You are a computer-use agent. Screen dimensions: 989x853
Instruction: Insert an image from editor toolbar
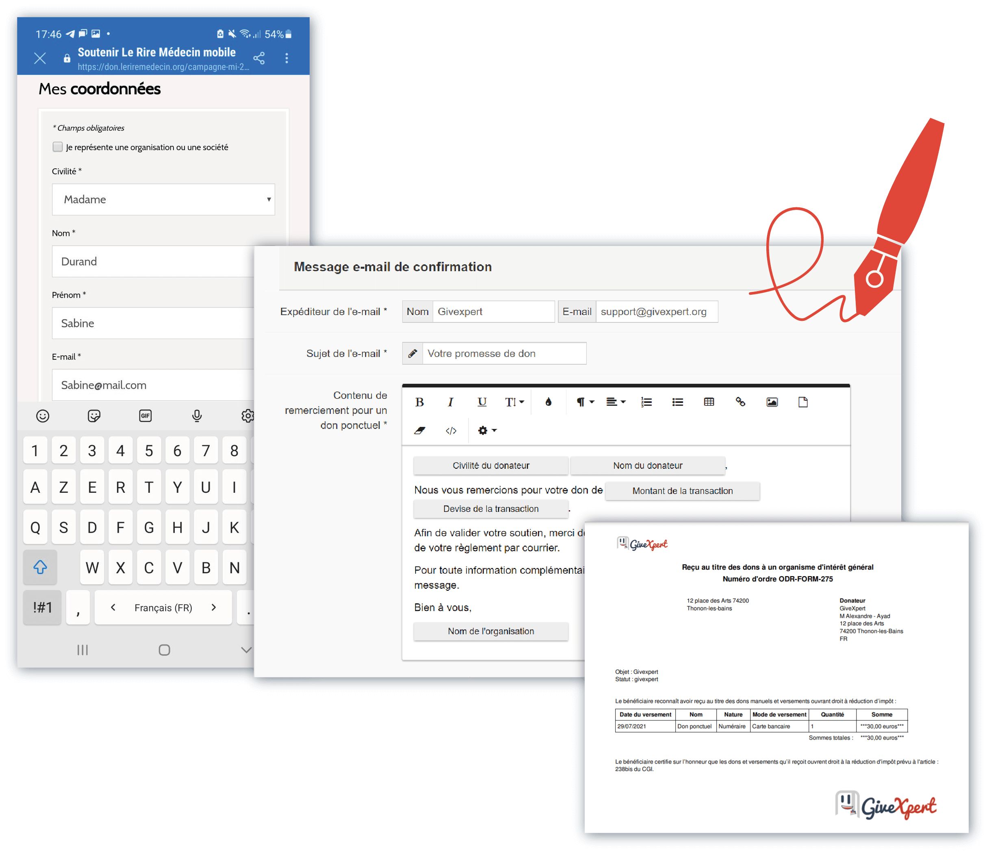[772, 402]
